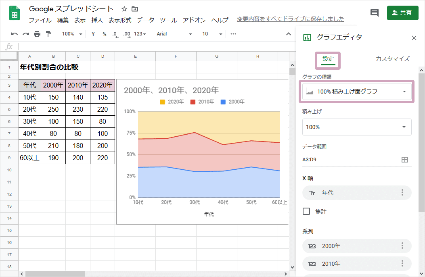Image resolution: width=425 pixels, height=277 pixels.
Task: Undo the last action
Action: pyautogui.click(x=14, y=34)
